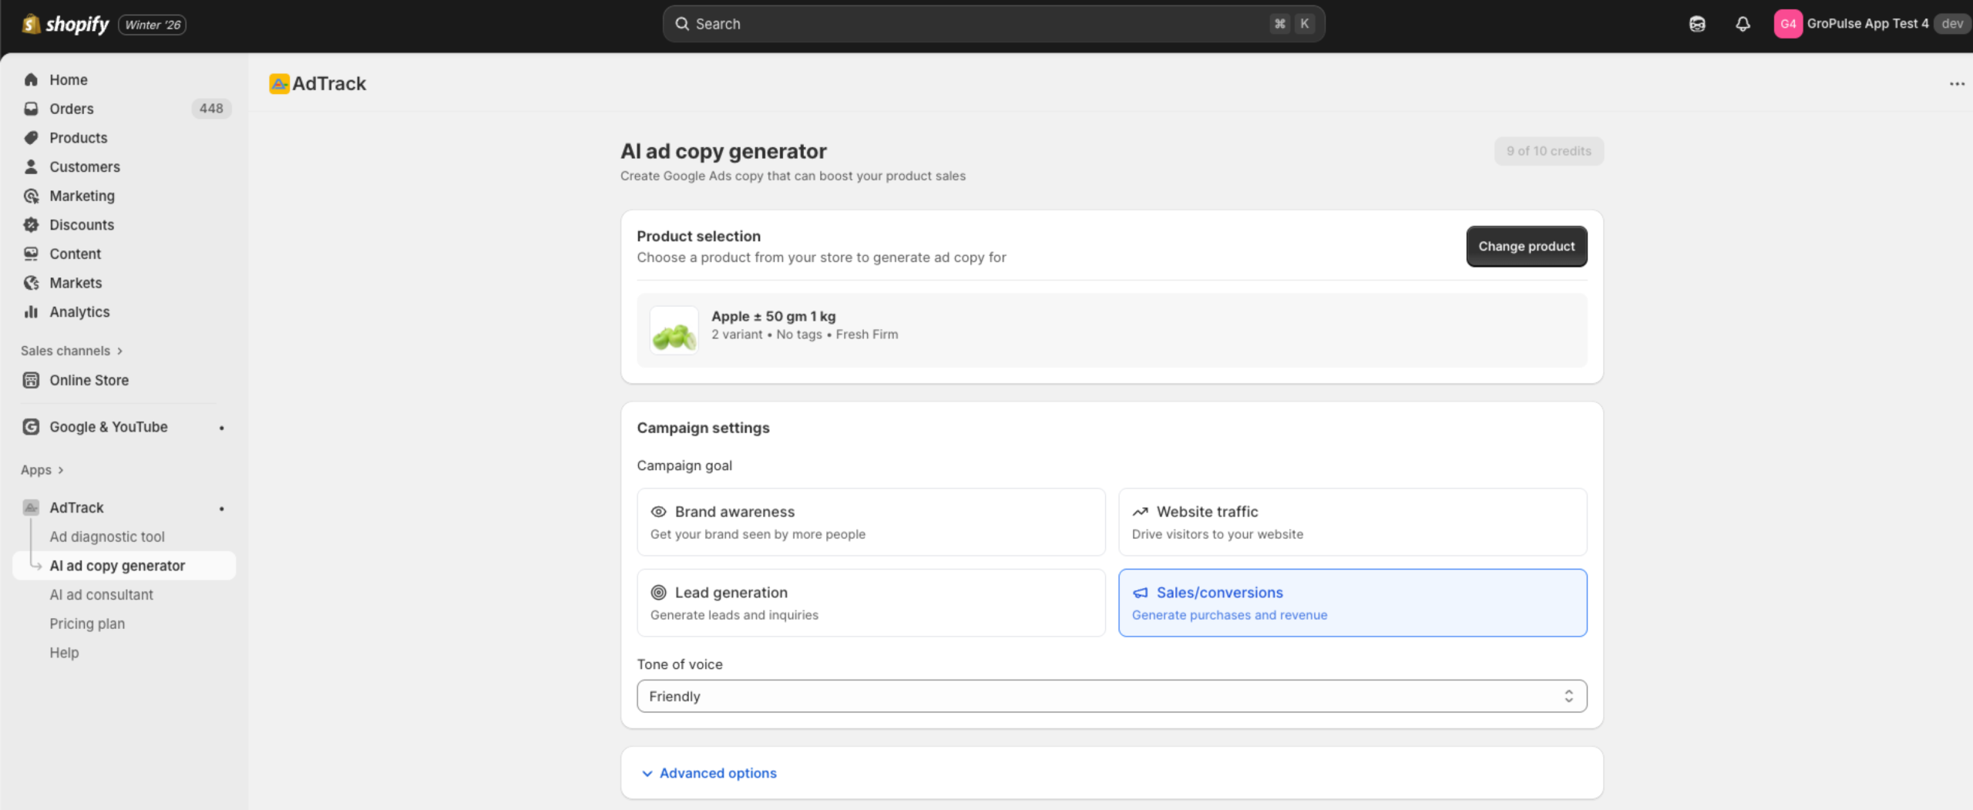Click the Home icon in sidebar
The image size is (1973, 810).
31,79
